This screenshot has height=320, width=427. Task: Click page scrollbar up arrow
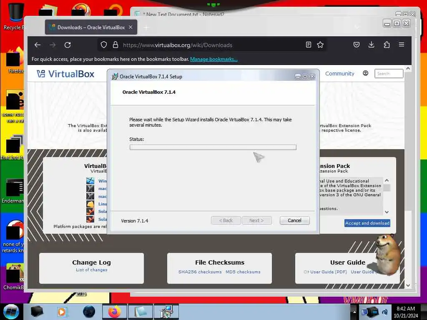(408, 69)
